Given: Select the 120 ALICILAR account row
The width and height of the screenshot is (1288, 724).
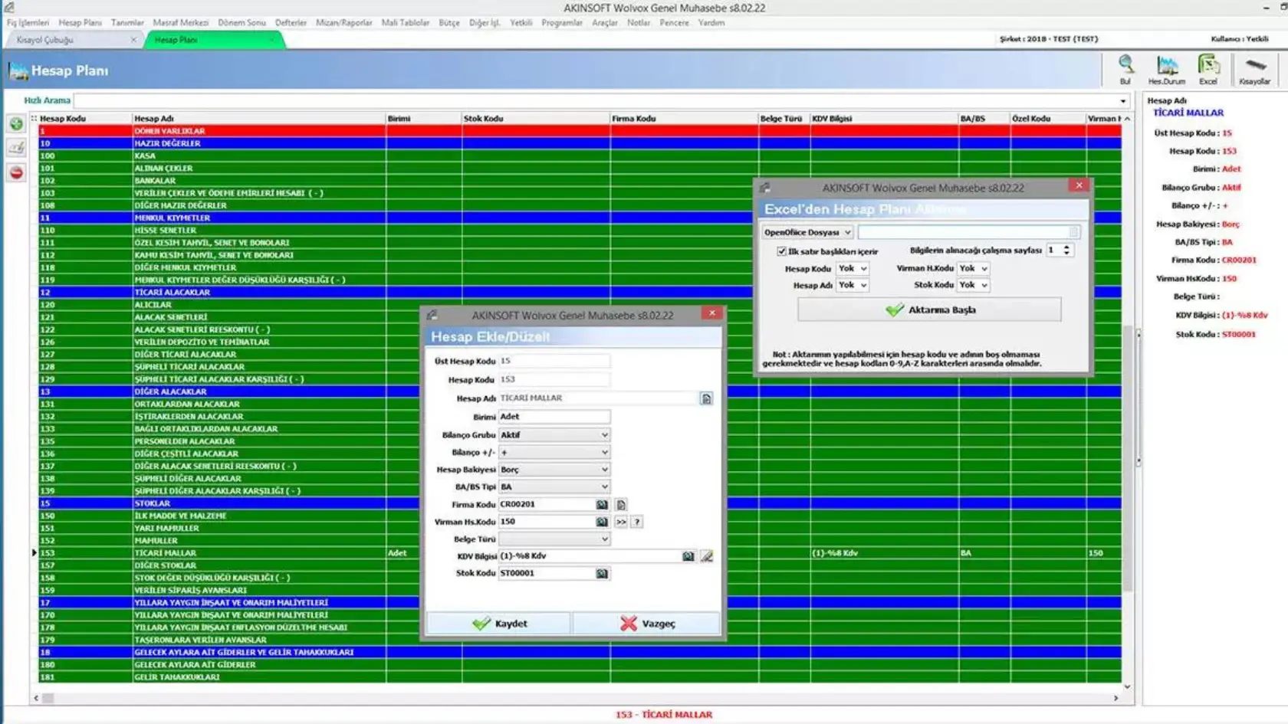Looking at the screenshot, I should tap(580, 305).
